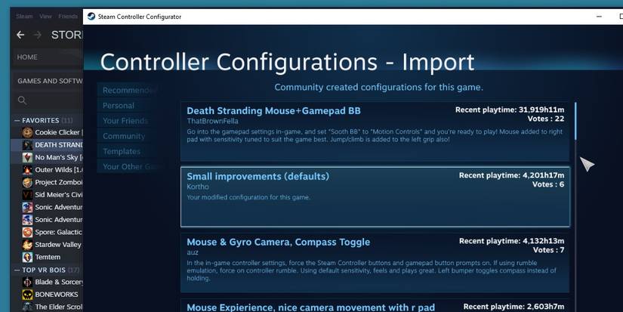
Task: Select Death Stranding Mouse+Gamepad BB configuration
Action: 375,131
